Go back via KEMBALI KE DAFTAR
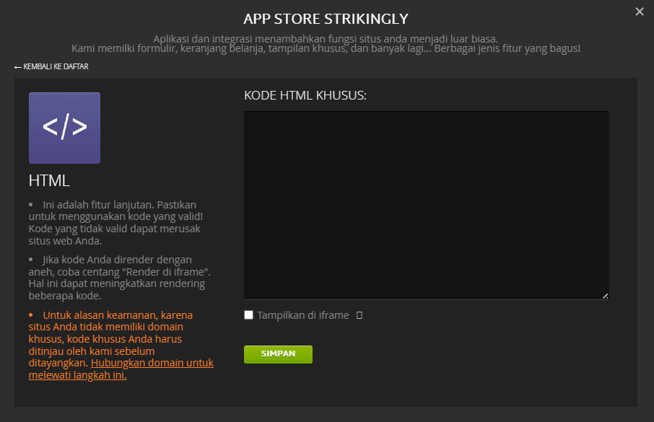Screen dimensions: 654x422 [x=51, y=66]
